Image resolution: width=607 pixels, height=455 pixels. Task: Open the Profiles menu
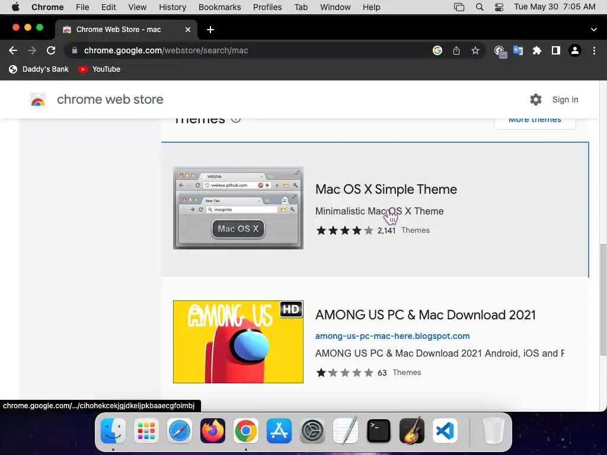267,7
